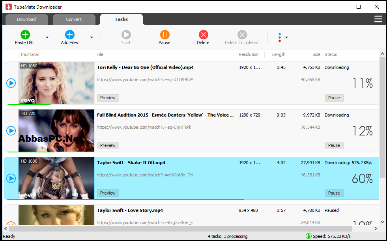Select 'Taylor Swift - Shake It Off.mp4' filename
Screen dimensions: 387x241
pos(131,163)
